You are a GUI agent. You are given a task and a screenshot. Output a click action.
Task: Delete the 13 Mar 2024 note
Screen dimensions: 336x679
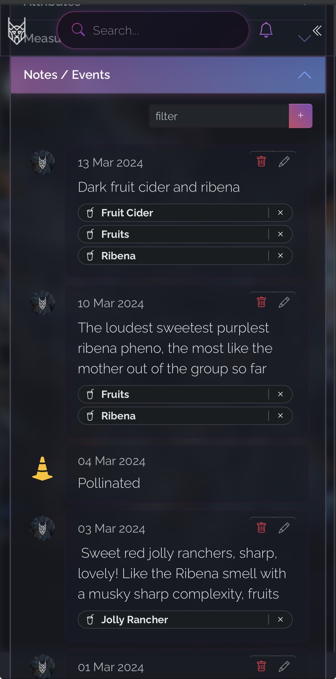coord(261,161)
